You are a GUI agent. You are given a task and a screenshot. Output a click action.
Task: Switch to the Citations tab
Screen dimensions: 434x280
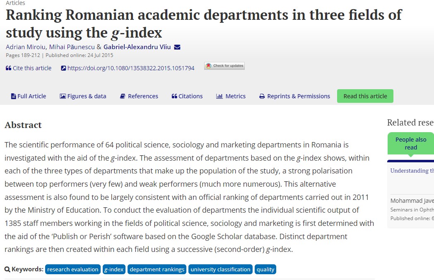[187, 96]
